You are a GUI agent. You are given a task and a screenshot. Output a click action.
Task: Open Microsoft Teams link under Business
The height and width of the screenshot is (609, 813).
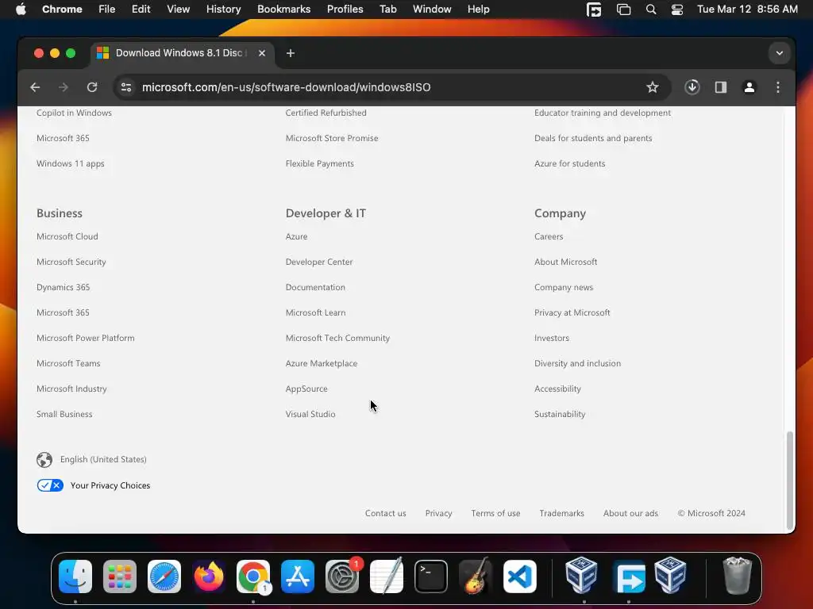[68, 363]
